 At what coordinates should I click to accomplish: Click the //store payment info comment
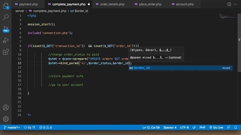(66, 76)
